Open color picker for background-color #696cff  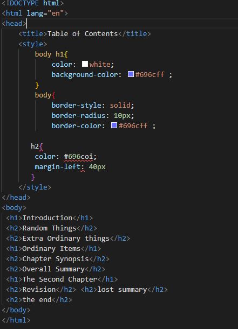(x=131, y=74)
